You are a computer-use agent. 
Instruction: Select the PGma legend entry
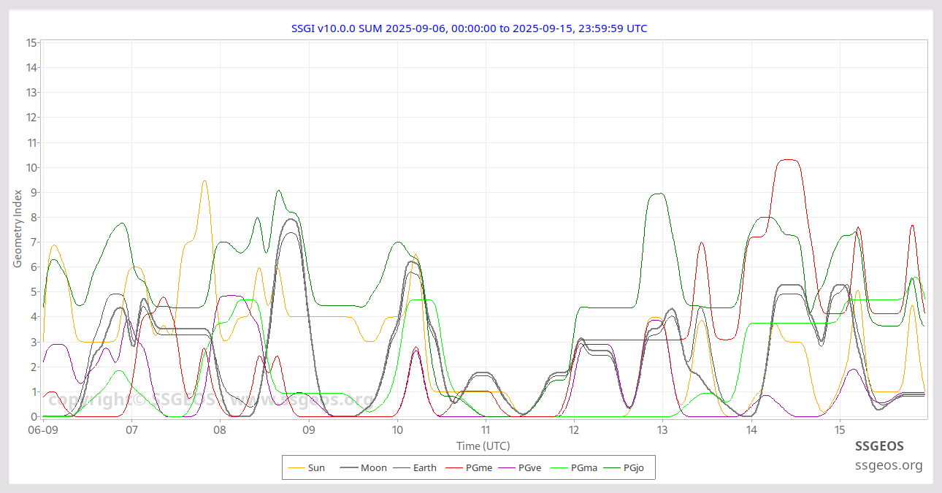click(583, 467)
